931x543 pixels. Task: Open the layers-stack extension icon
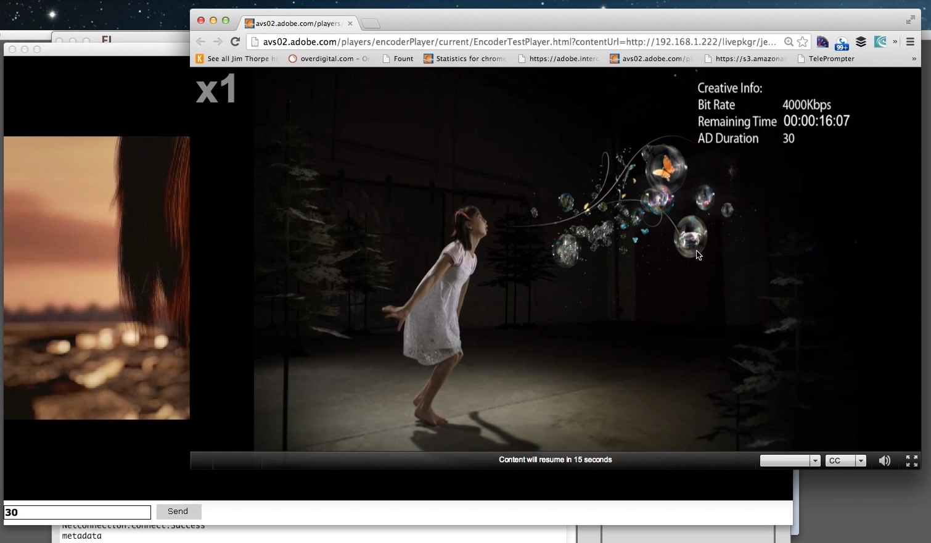coord(861,42)
